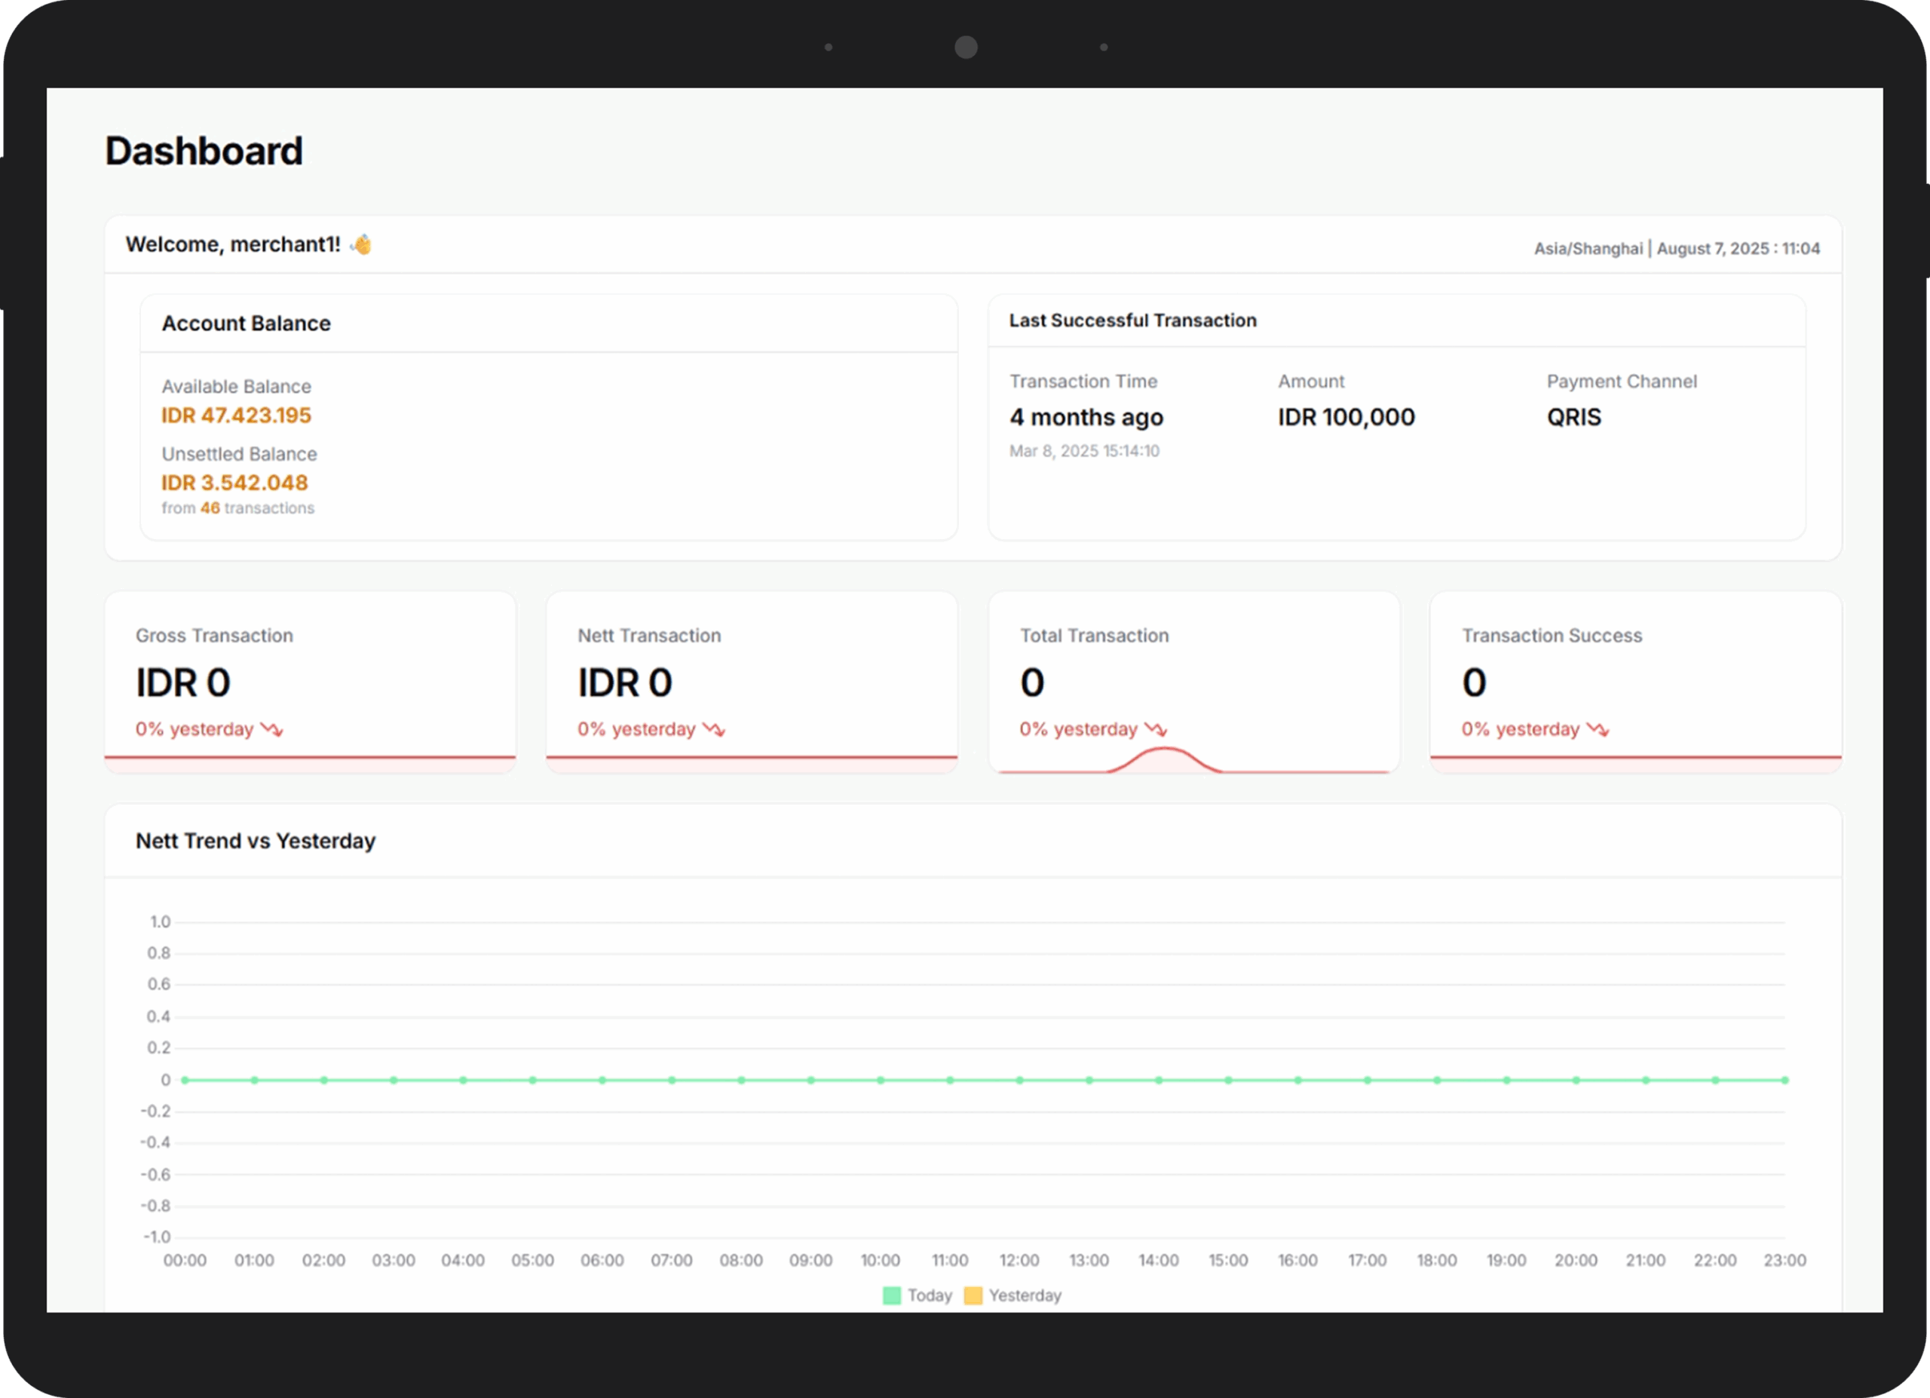Image resolution: width=1930 pixels, height=1398 pixels.
Task: Click the Available Balance IDR 47.423.195 amount
Action: pos(237,415)
